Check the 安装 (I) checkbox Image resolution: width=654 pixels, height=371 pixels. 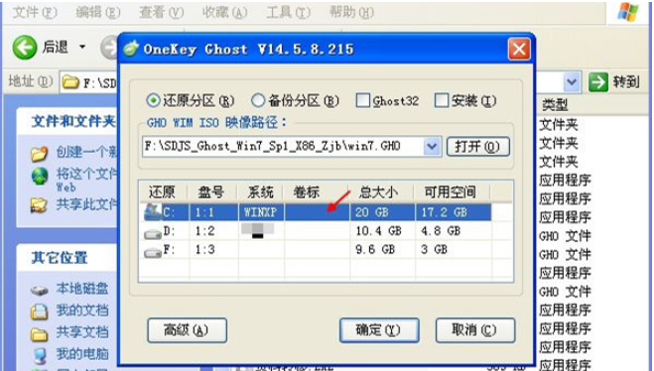[x=442, y=100]
